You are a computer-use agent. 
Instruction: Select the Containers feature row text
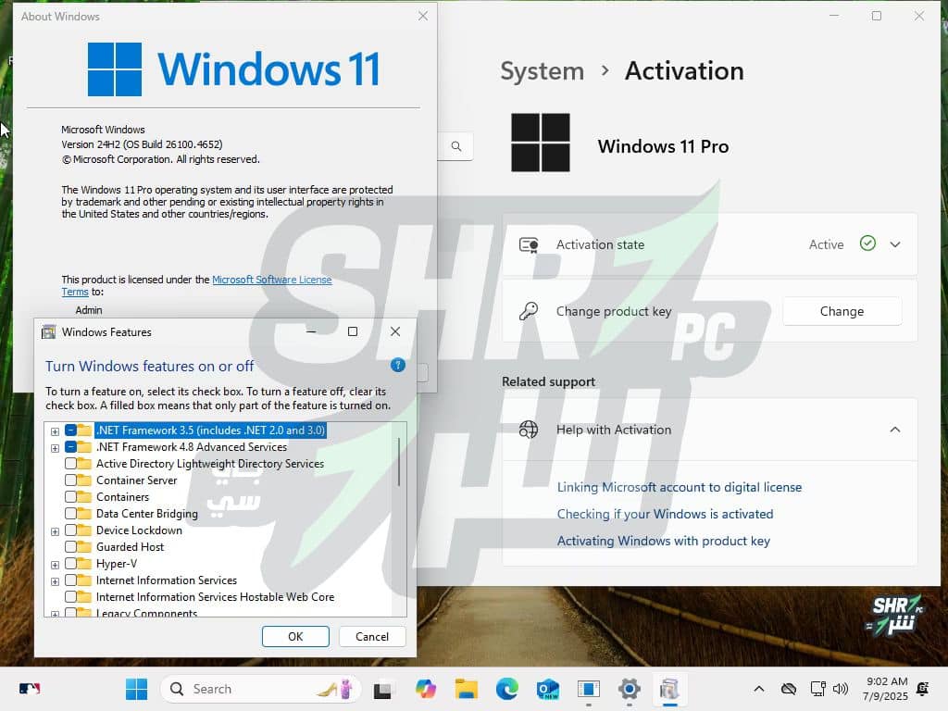coord(122,497)
